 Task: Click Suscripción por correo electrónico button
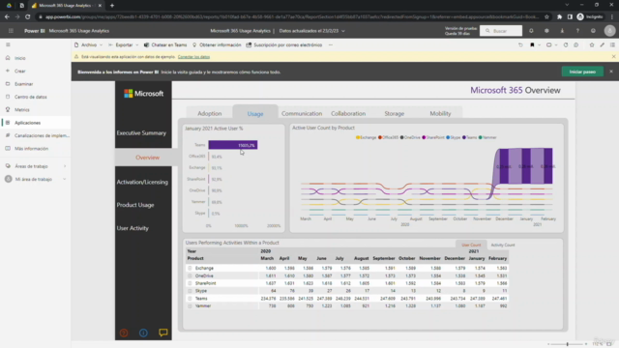284,45
